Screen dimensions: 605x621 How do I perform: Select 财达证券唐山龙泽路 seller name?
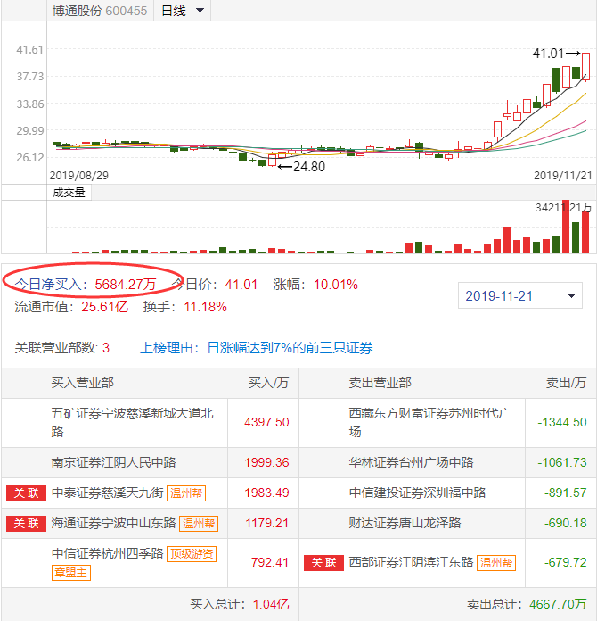(405, 523)
